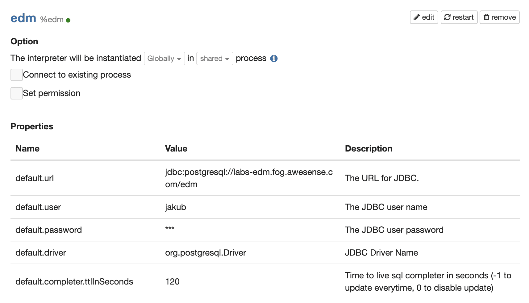Screen dimensions: 529x303
Task: Click the masked default.password value
Action: (x=170, y=229)
